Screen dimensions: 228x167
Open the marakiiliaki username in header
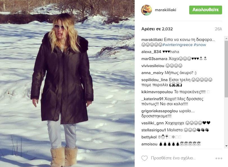tap(166, 10)
